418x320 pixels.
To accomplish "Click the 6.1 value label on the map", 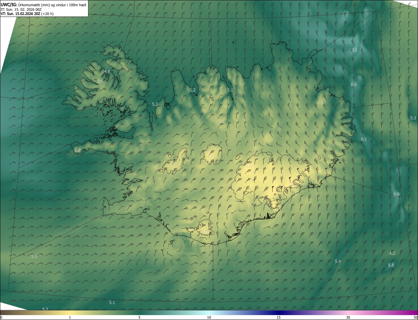I will tap(364, 139).
